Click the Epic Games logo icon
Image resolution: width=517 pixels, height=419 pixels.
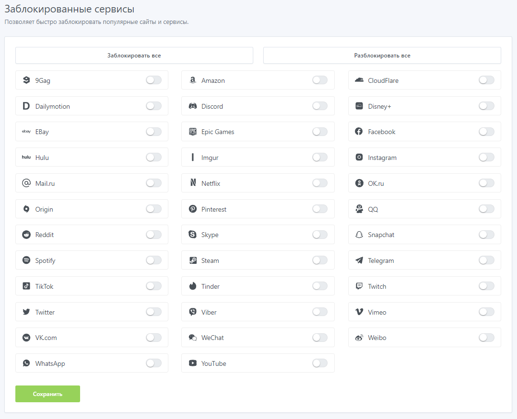(x=193, y=132)
